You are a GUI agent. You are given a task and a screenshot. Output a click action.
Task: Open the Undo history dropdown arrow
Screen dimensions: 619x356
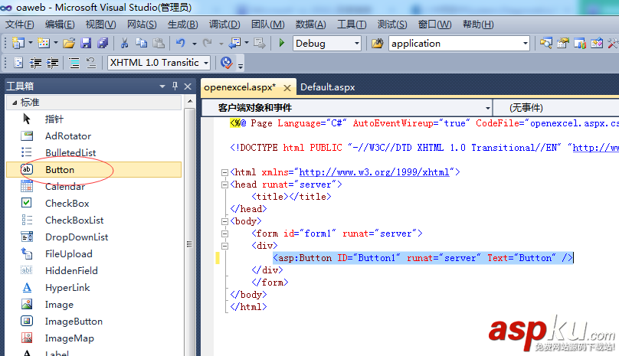click(x=195, y=44)
